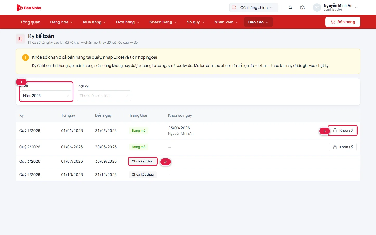
Task: Click the Chưa kết thúc status of Quý 3/2026
Action: tap(143, 161)
